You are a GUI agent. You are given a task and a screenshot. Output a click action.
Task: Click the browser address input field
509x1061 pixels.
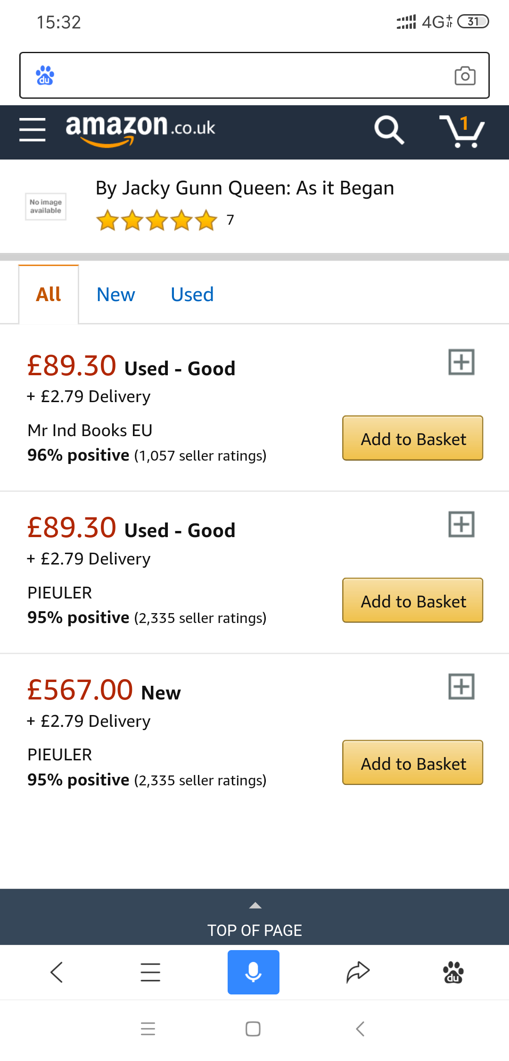[x=250, y=76]
